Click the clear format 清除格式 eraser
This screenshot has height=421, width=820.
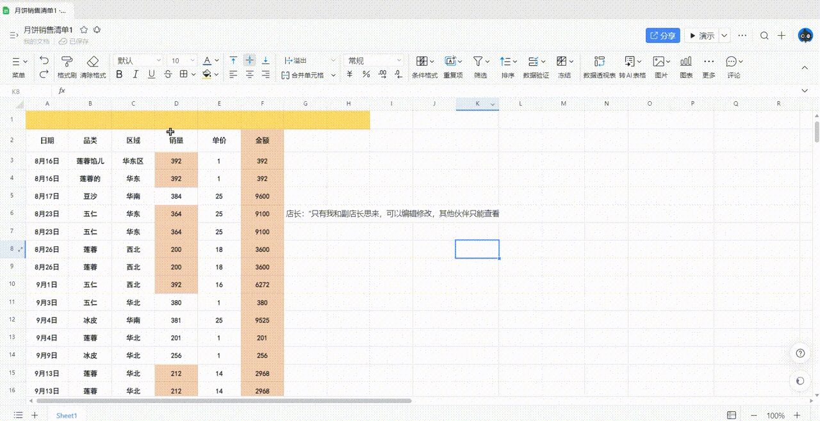[x=93, y=61]
